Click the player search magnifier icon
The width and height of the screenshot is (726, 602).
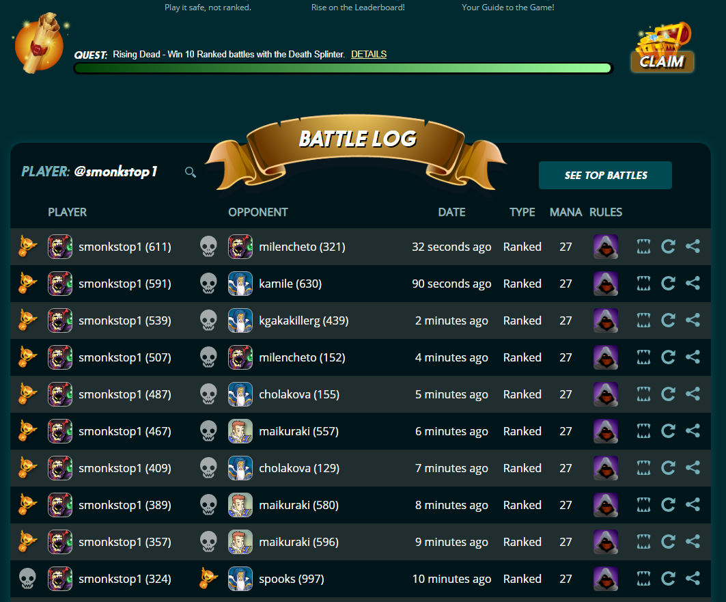click(x=191, y=172)
